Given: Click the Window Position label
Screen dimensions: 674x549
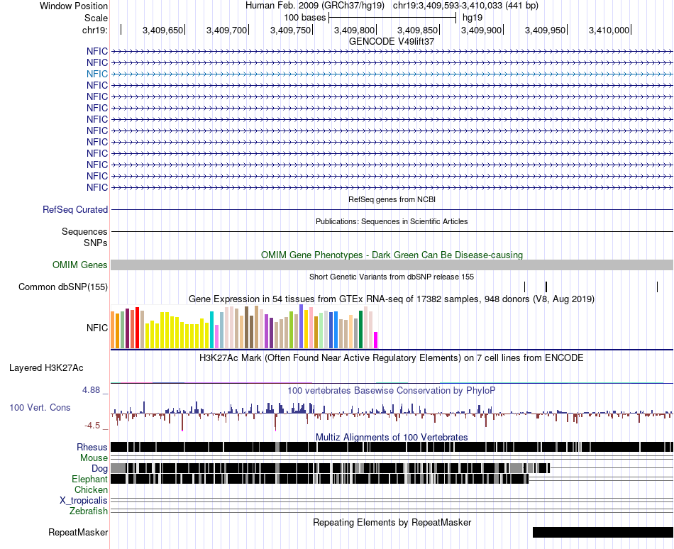Looking at the screenshot, I should coord(74,6).
